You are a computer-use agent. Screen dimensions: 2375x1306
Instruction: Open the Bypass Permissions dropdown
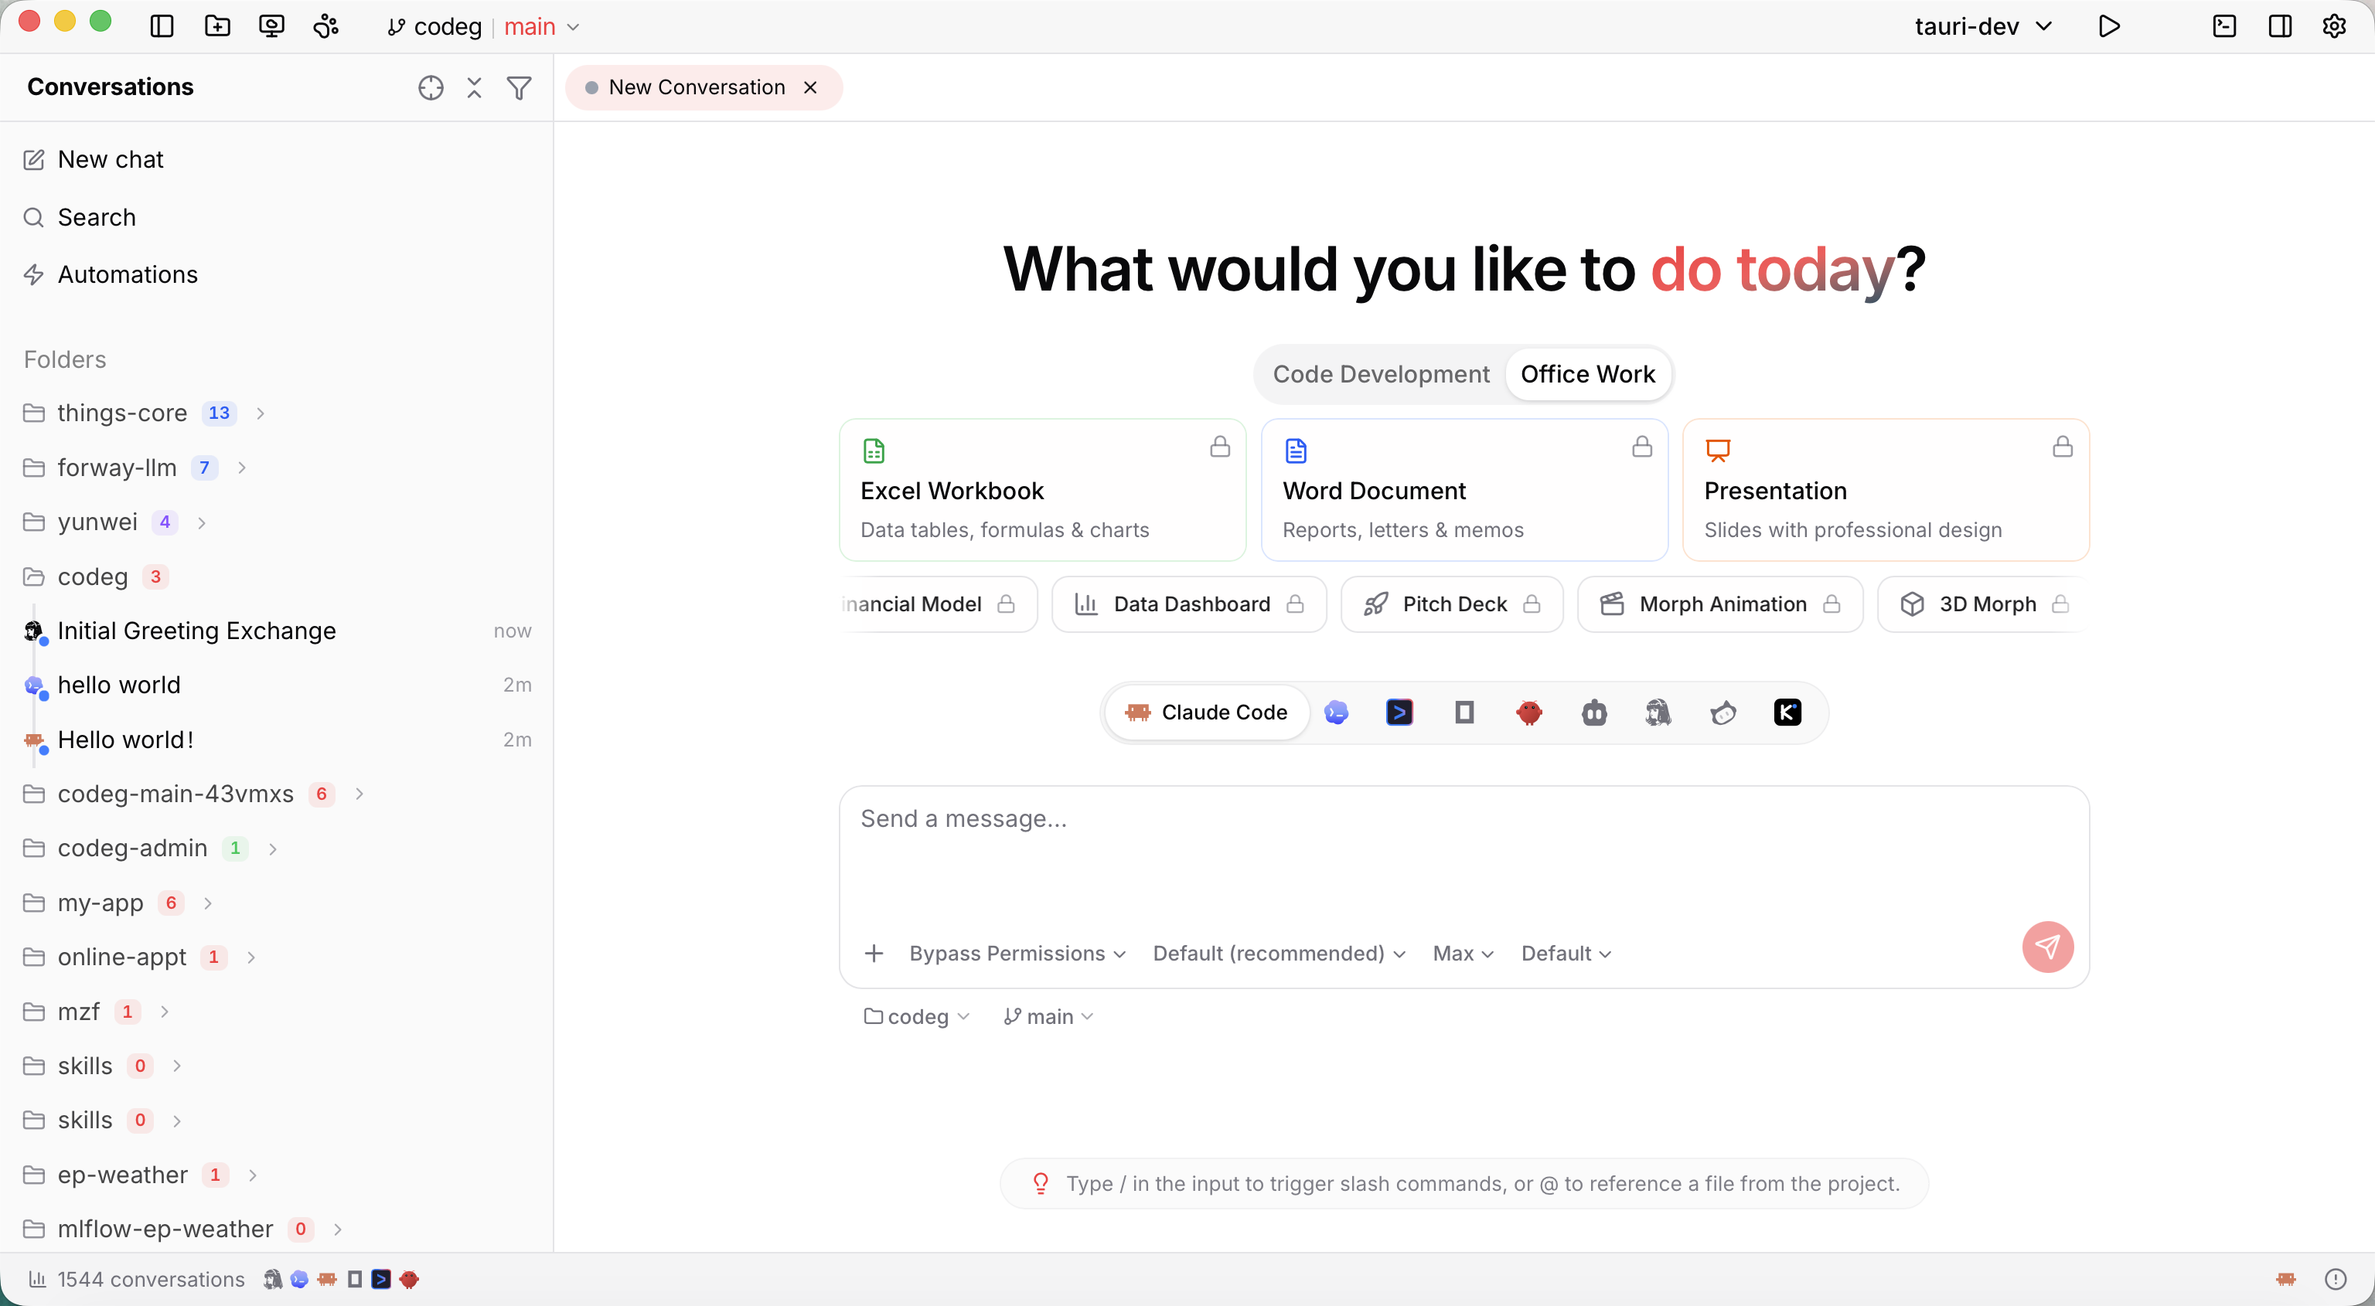pyautogui.click(x=1017, y=953)
